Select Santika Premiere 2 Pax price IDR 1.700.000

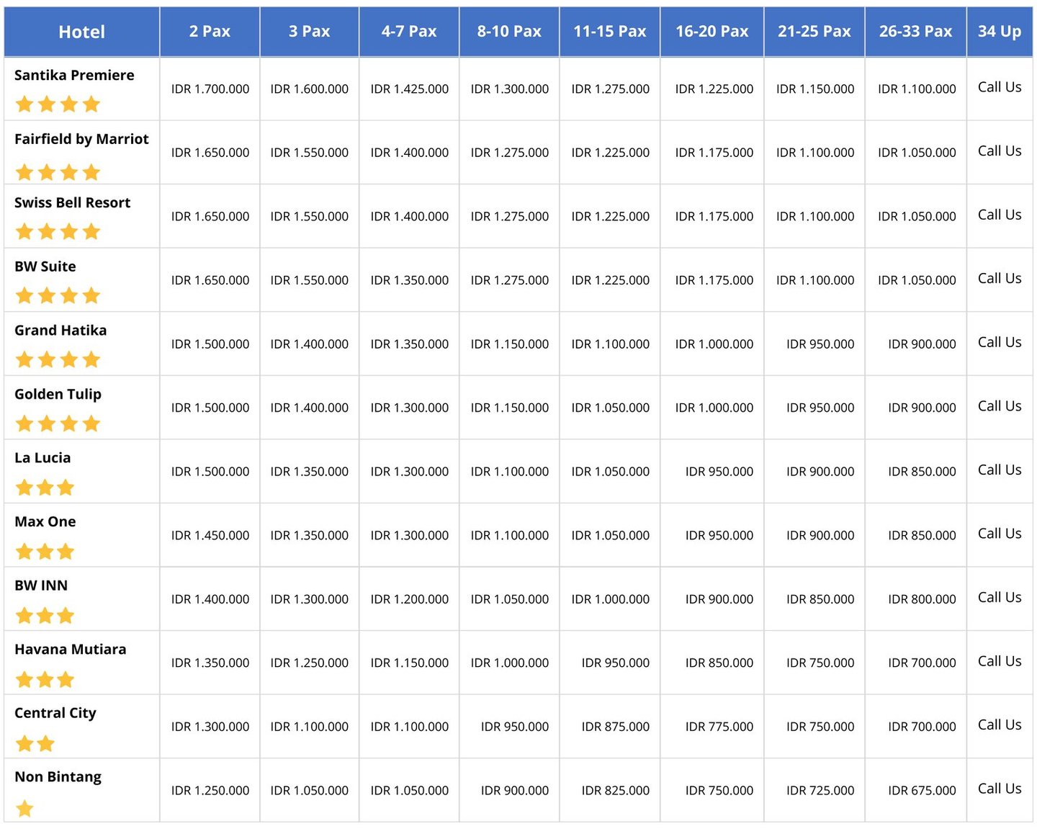coord(210,89)
